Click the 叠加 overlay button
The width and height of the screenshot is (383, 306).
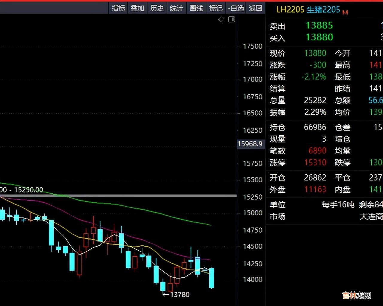coord(137,8)
